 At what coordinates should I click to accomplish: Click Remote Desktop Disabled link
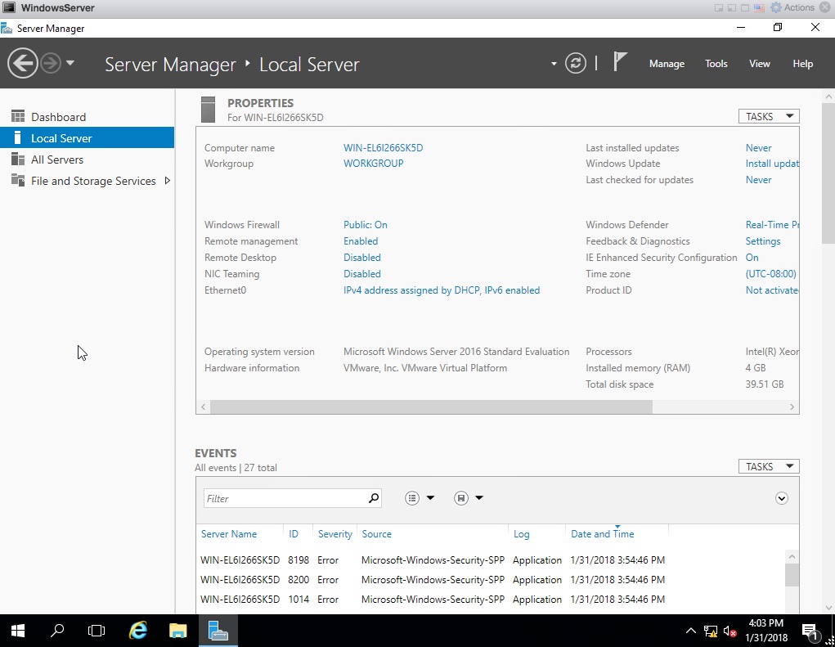362,257
